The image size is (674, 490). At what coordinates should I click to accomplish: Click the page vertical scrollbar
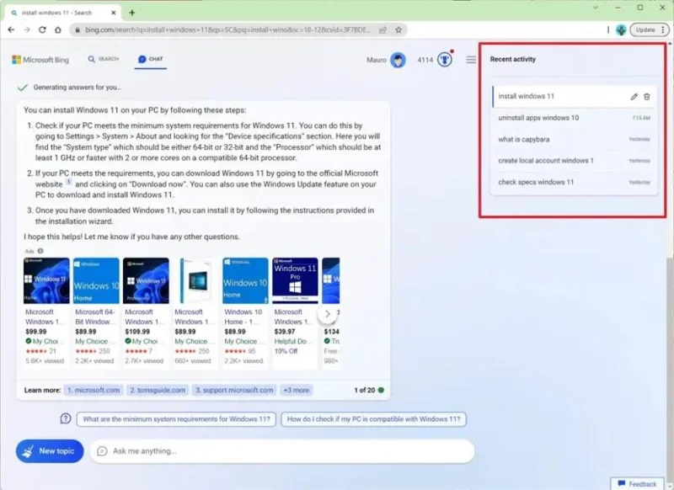(670, 365)
